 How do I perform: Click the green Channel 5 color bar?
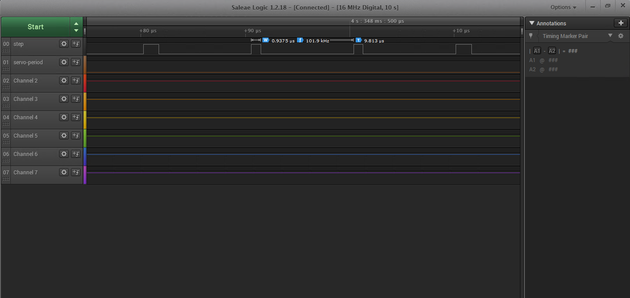coord(85,138)
